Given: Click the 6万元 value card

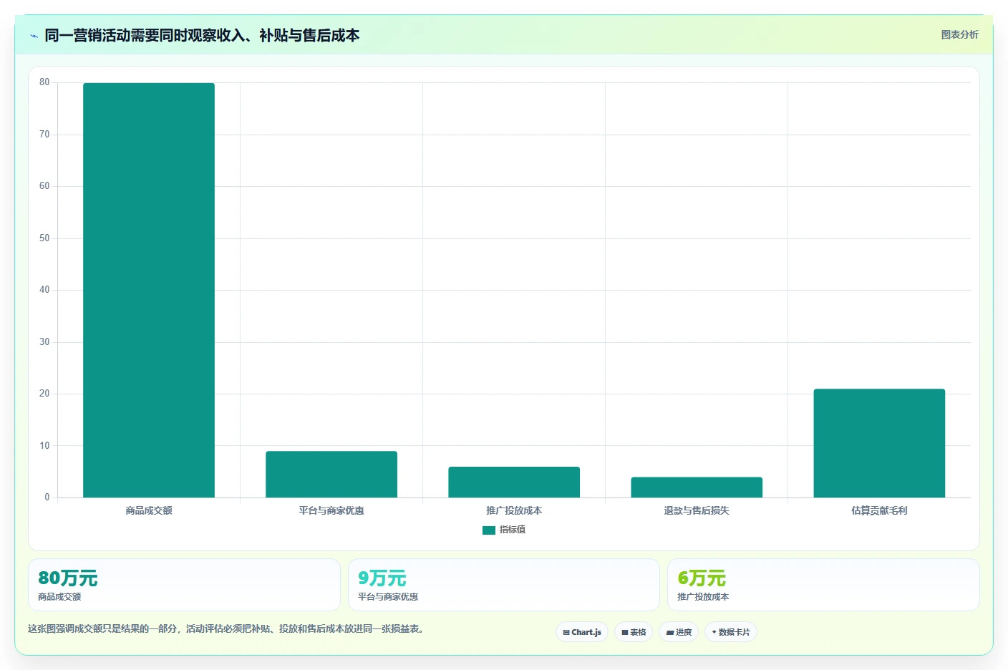Looking at the screenshot, I should click(823, 585).
